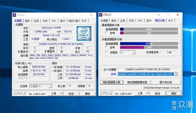The height and width of the screenshot is (113, 196).
Task: Expand 工具 dropdown arrow in left window
Action: [61, 93]
